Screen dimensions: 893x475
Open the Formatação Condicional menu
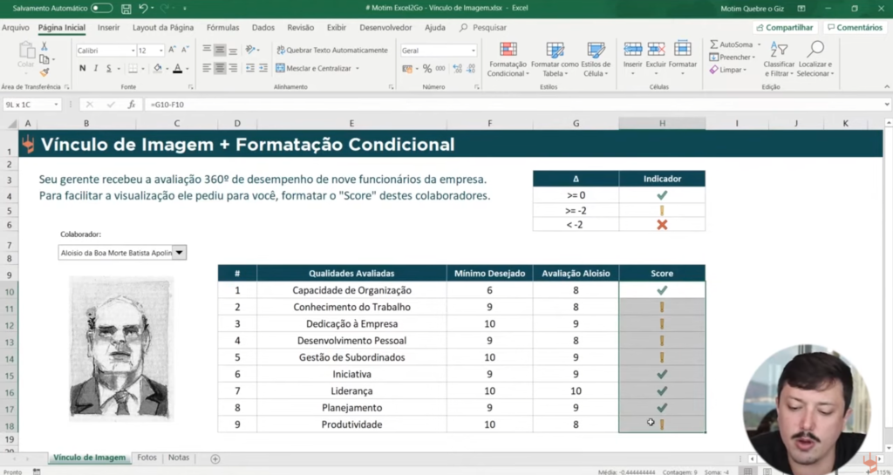tap(508, 59)
